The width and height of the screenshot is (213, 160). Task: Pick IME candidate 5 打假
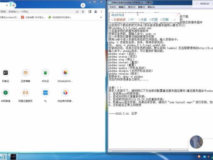pos(164,20)
